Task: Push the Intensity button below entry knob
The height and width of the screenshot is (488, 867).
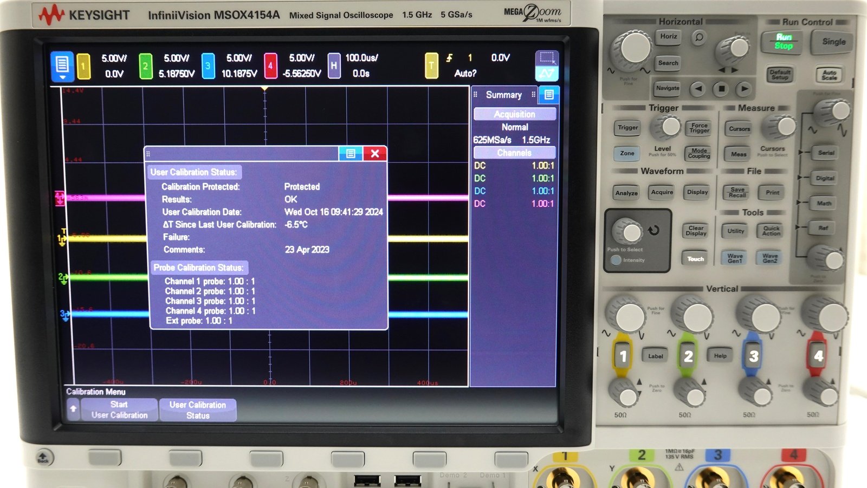Action: tap(616, 261)
